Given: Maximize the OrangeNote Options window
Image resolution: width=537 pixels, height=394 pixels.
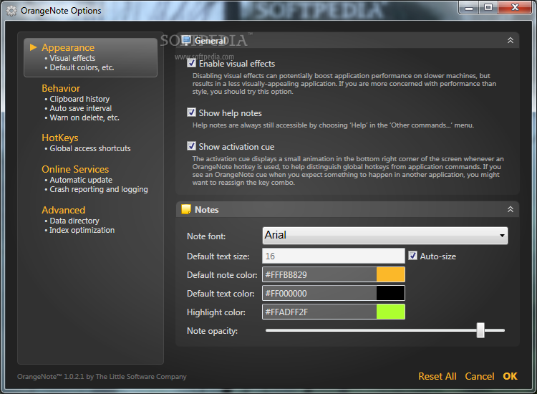Looking at the screenshot, I should pos(488,8).
